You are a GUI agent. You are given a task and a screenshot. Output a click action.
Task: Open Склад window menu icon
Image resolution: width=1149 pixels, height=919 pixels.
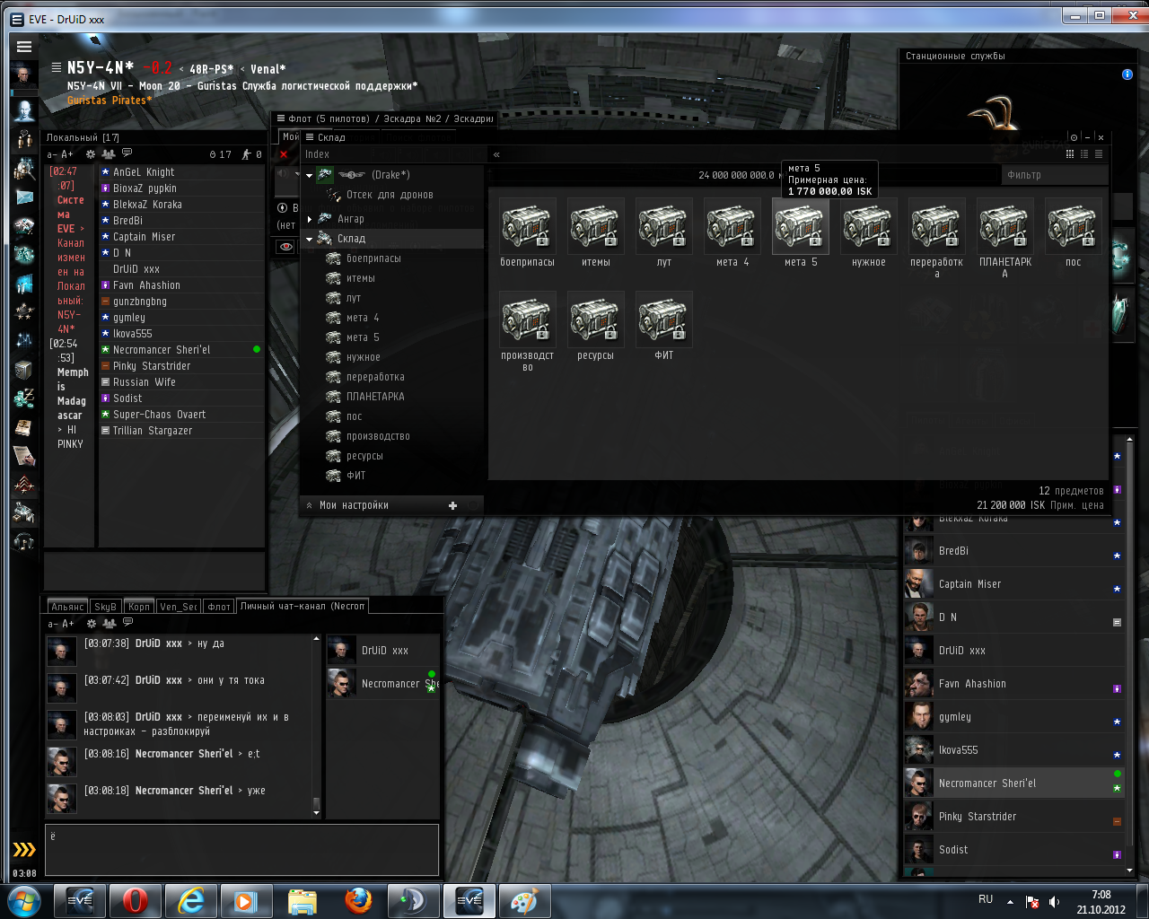coord(310,137)
